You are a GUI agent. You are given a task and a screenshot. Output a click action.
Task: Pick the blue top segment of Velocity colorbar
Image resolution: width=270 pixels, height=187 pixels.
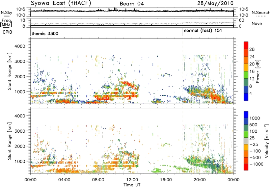(x=246, y=115)
